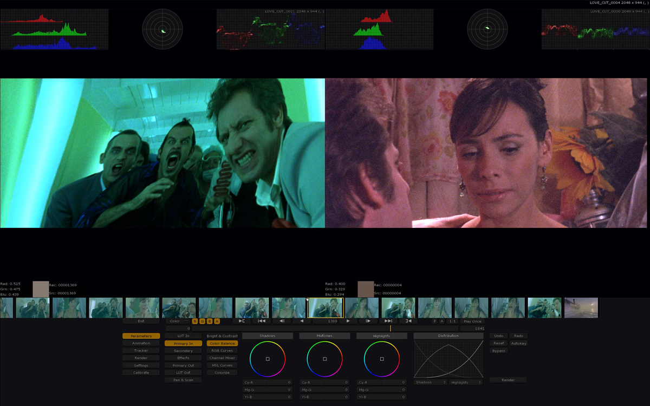
Task: Toggle the B channel button
Action: pyautogui.click(x=210, y=321)
